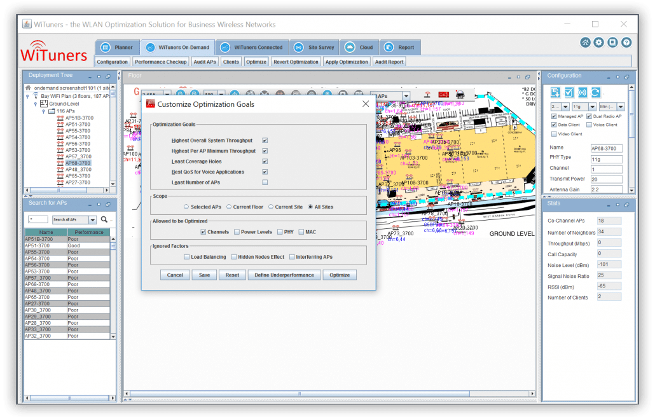655x419 pixels.
Task: Collapse the 116 APs tree node
Action: click(43, 111)
